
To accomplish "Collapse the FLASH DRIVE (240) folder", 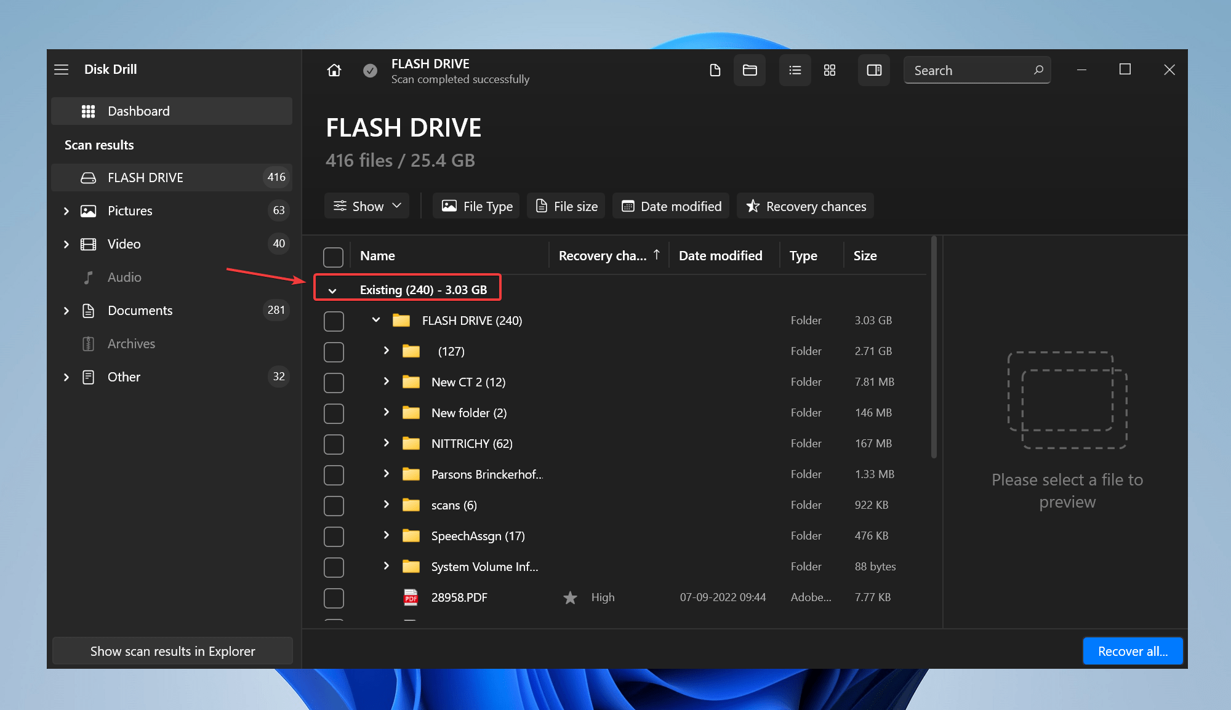I will [376, 320].
